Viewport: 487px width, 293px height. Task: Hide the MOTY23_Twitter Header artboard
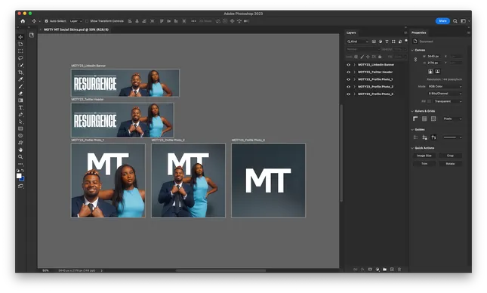tap(348, 72)
